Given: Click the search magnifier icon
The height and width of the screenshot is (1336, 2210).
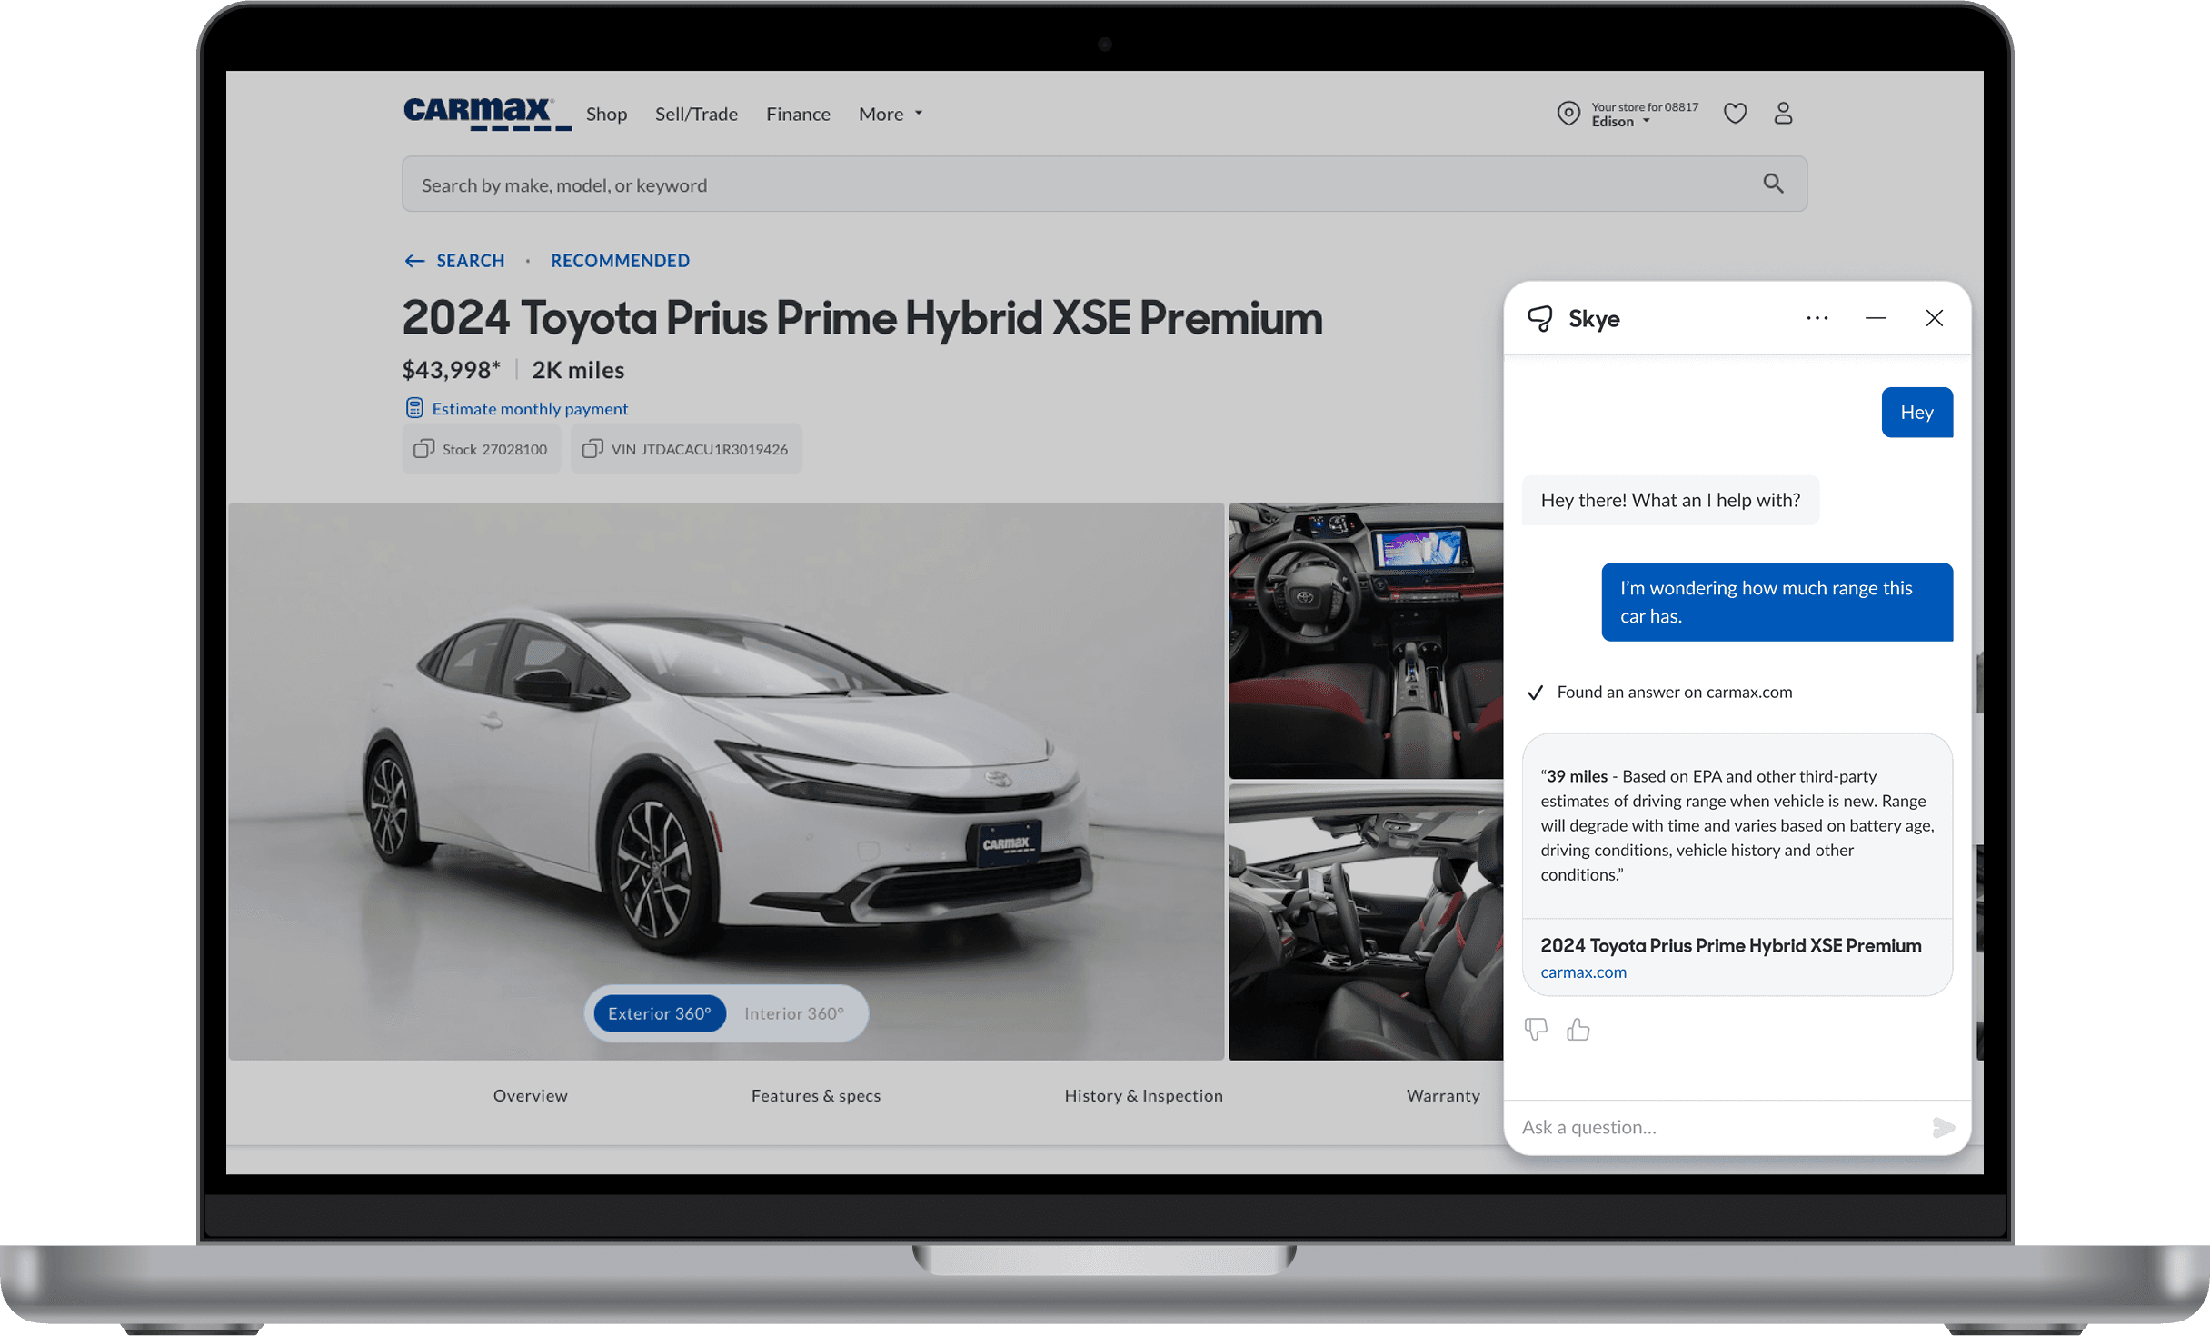Looking at the screenshot, I should click(x=1775, y=184).
